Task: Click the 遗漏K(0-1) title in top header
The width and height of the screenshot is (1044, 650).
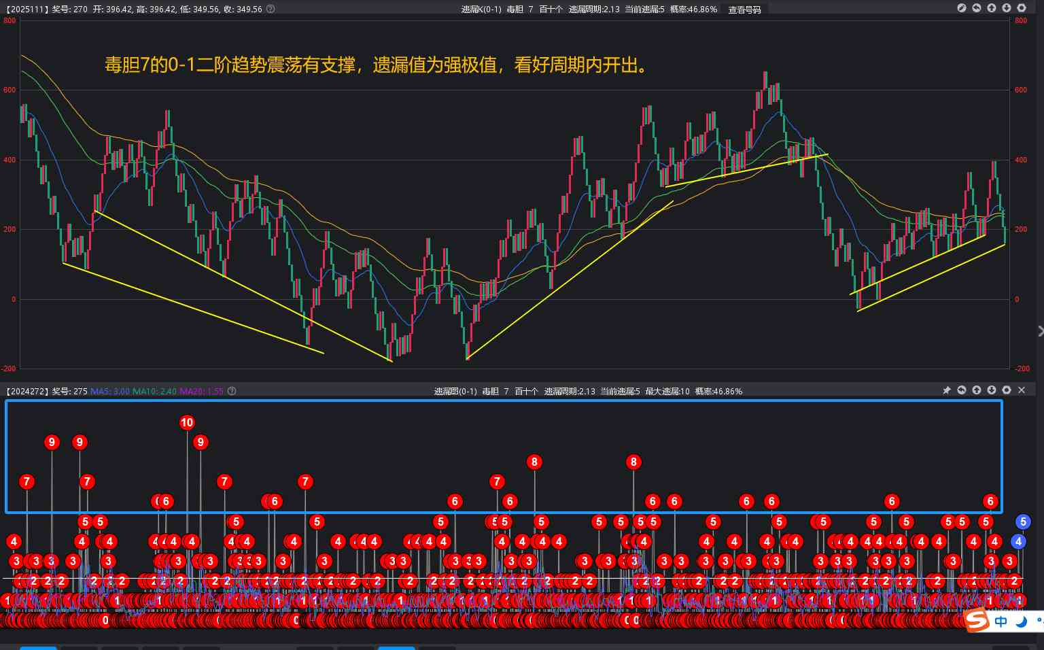Action: point(481,10)
